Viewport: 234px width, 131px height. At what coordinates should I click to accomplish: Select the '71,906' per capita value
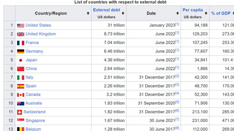point(201,103)
